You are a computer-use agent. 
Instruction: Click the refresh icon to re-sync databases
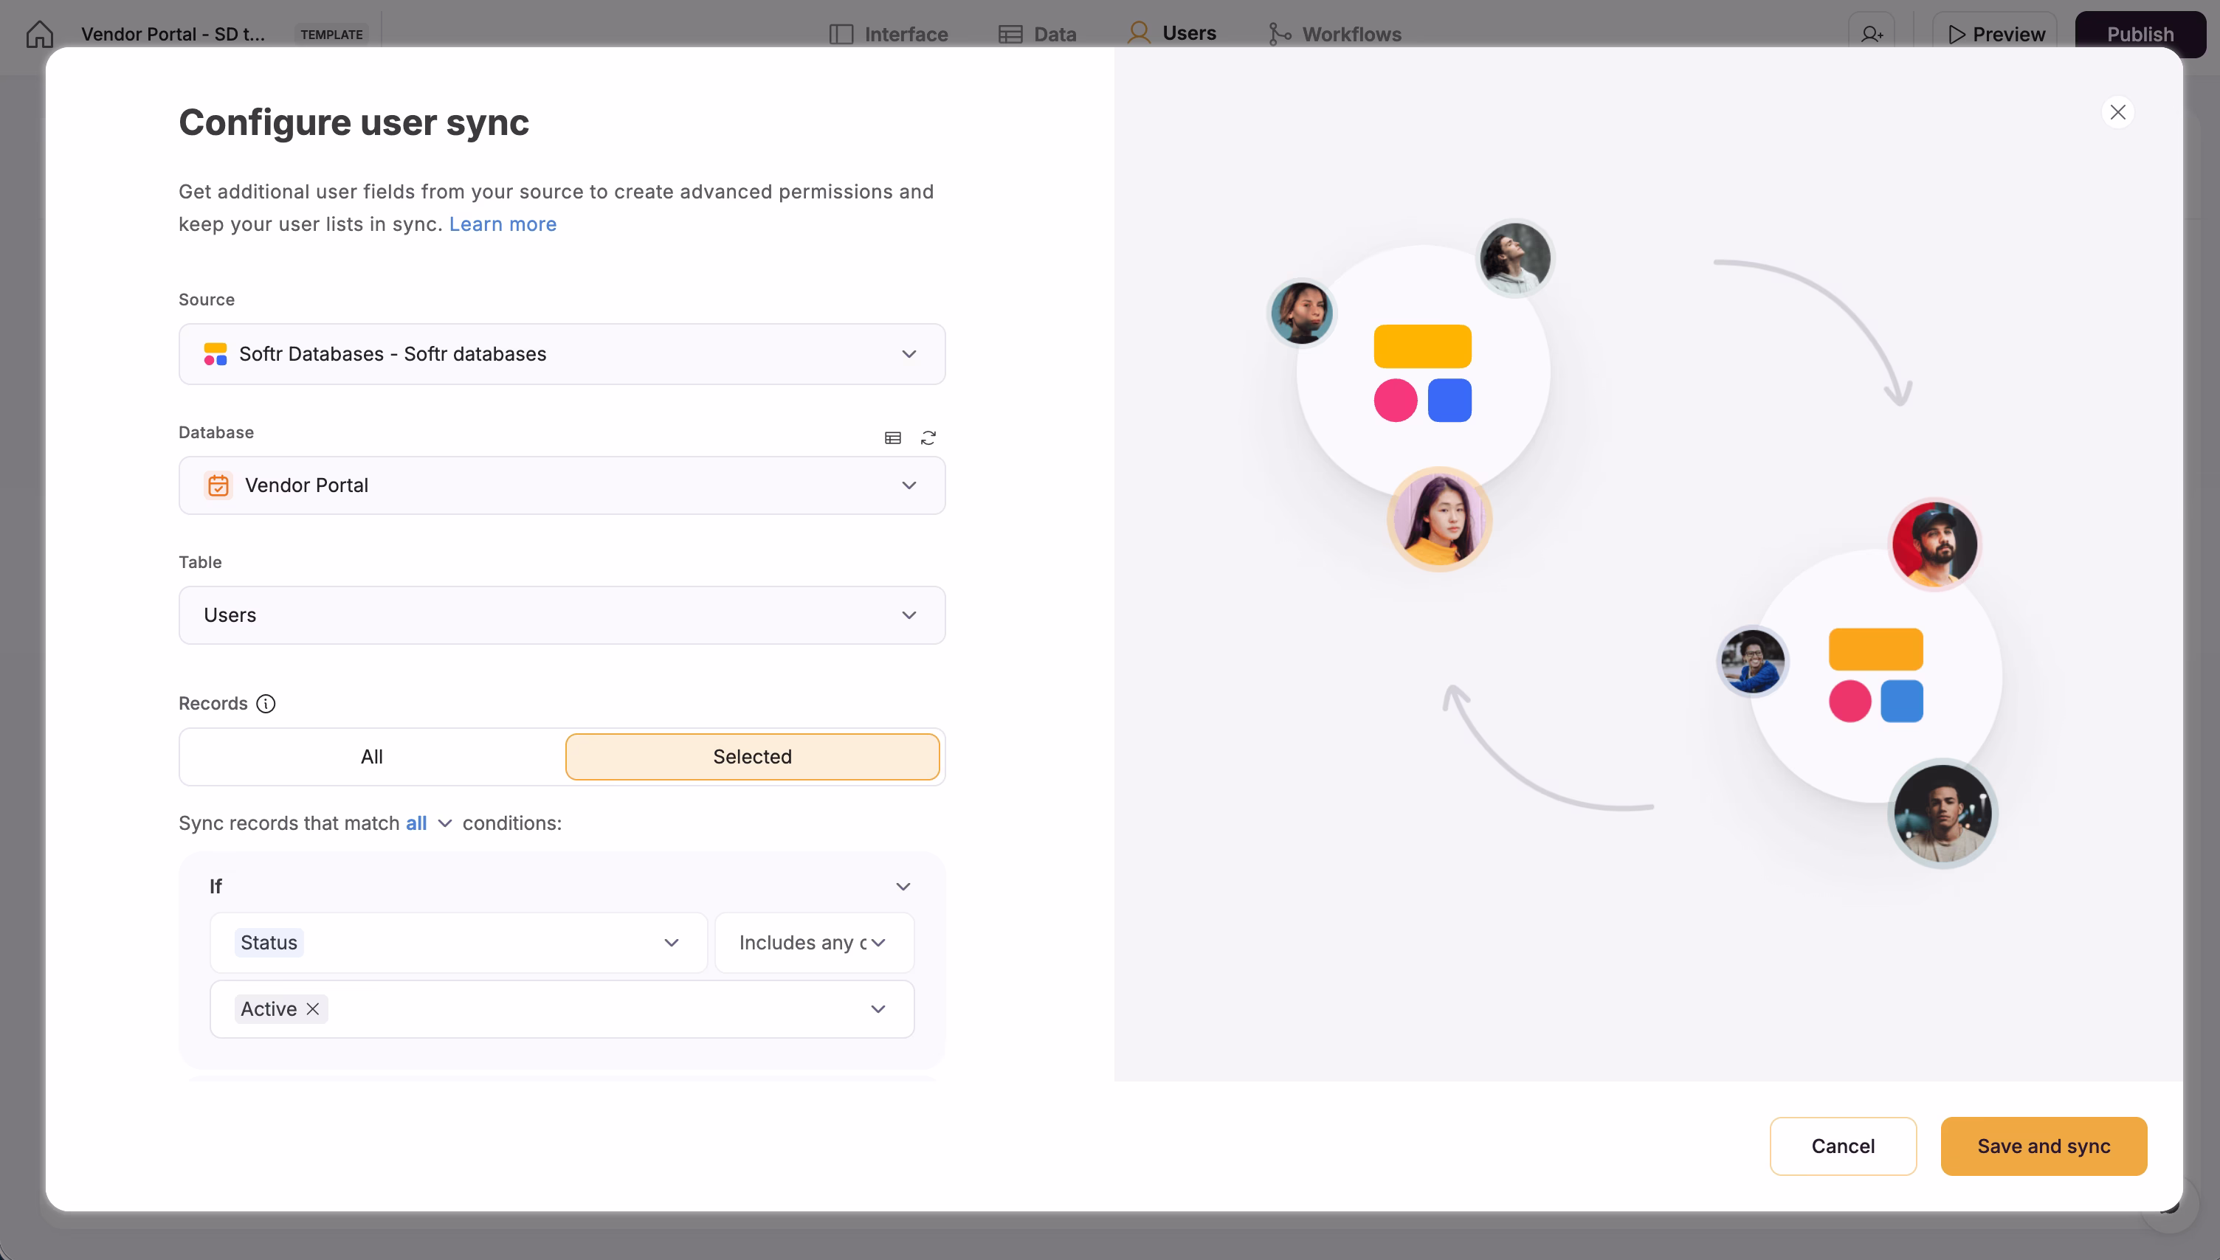pyautogui.click(x=929, y=438)
